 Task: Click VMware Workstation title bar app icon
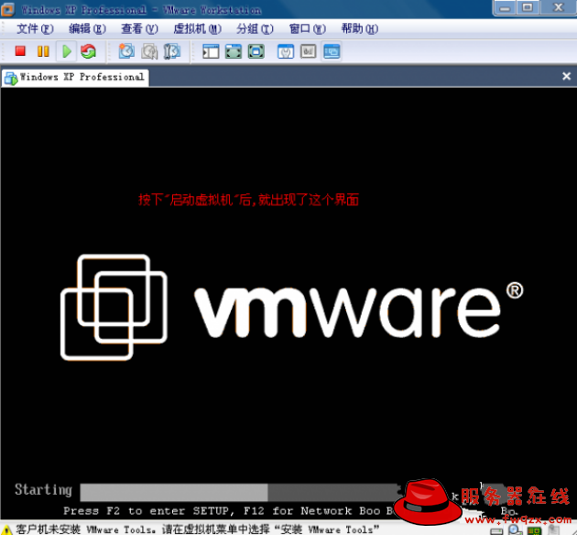pyautogui.click(x=7, y=9)
